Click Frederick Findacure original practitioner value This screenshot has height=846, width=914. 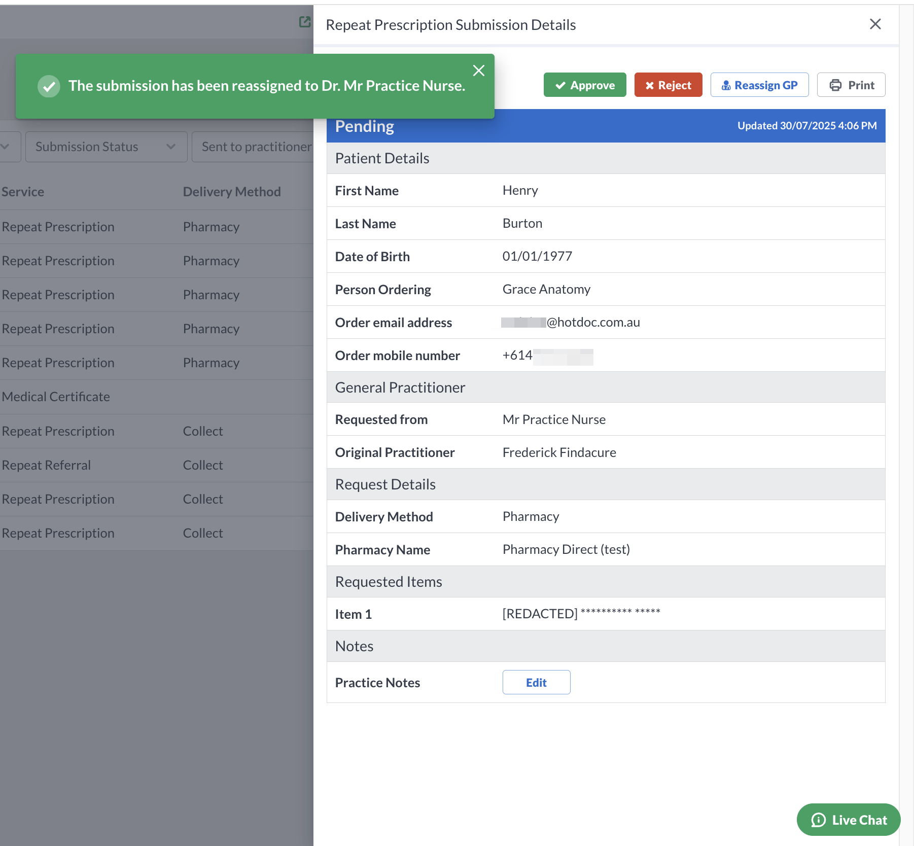click(x=559, y=452)
